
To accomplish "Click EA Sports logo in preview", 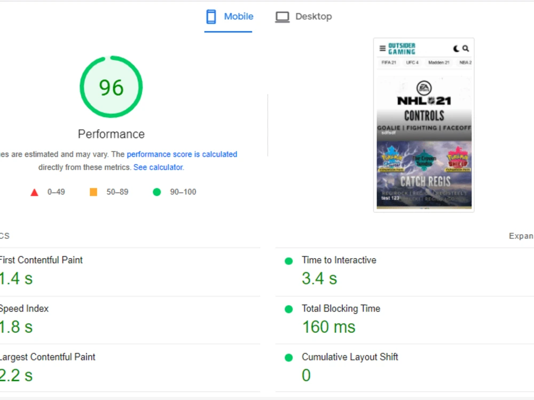I will (424, 88).
